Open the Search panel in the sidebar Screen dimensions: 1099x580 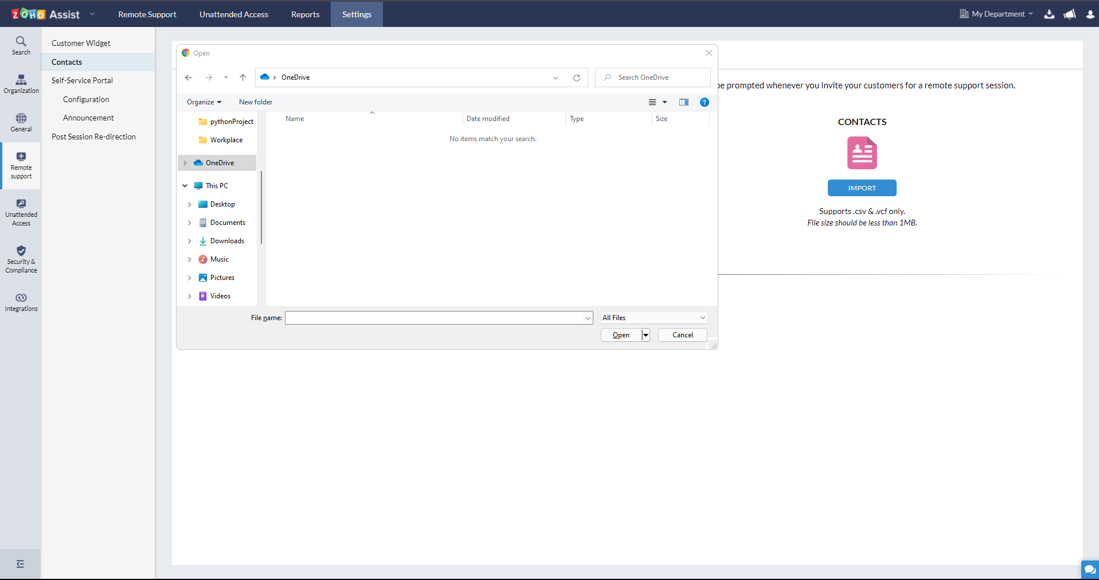click(x=21, y=45)
